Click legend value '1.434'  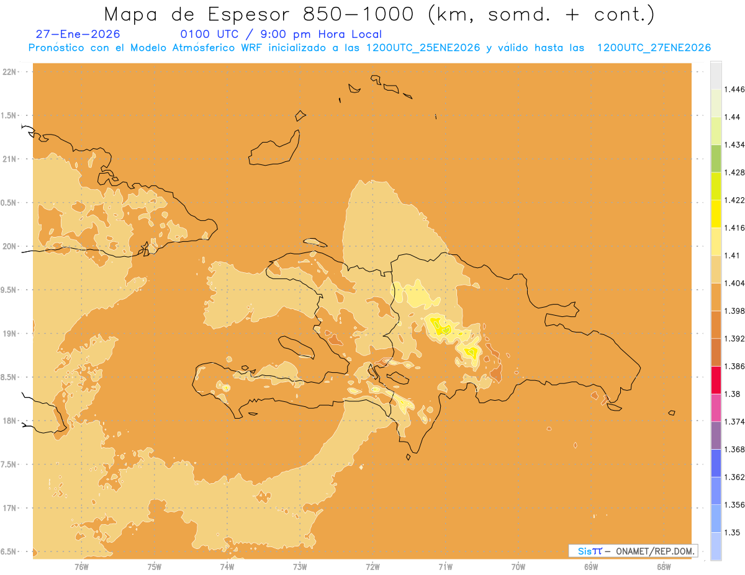tap(734, 145)
